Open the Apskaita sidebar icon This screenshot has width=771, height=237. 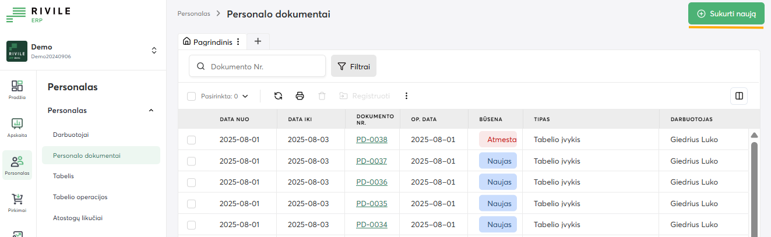(17, 127)
